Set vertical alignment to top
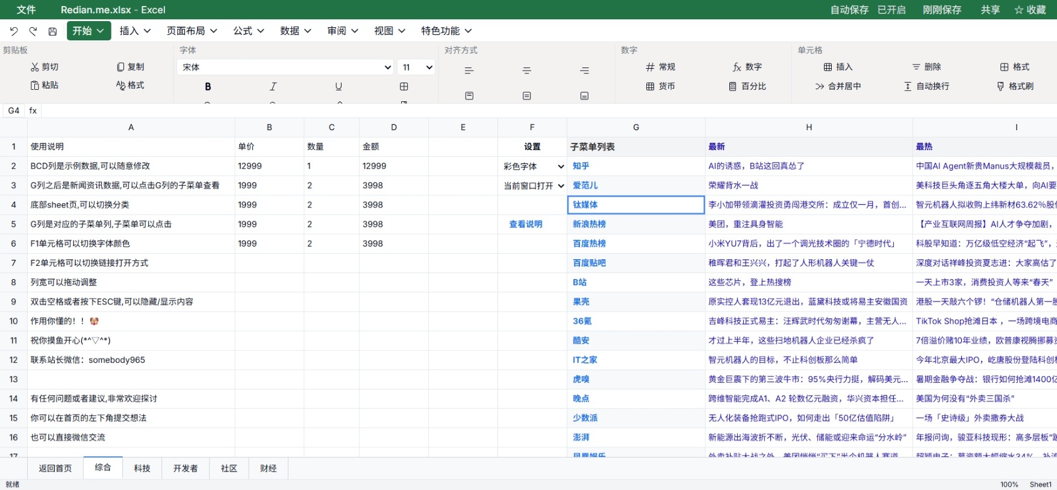 469,96
